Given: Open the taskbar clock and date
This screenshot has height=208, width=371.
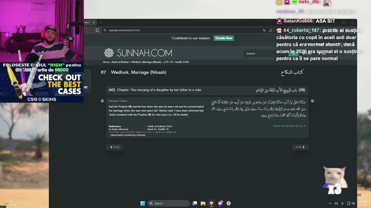Looking at the screenshot, I should click(x=363, y=203).
